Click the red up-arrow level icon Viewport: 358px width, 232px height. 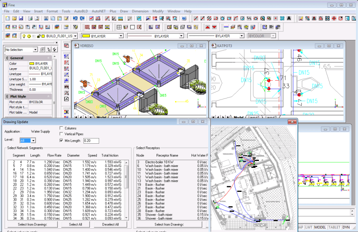point(207,27)
